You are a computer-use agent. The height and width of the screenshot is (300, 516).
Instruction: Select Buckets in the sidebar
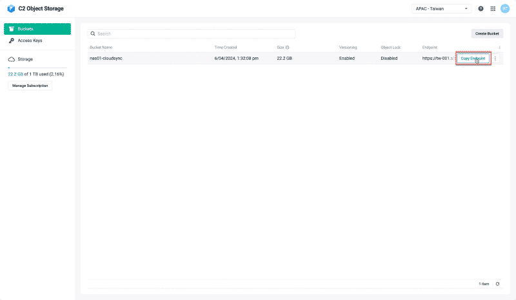(37, 29)
